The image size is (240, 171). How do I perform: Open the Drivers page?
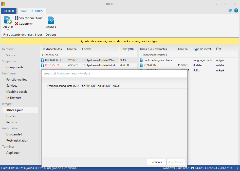[11, 116]
